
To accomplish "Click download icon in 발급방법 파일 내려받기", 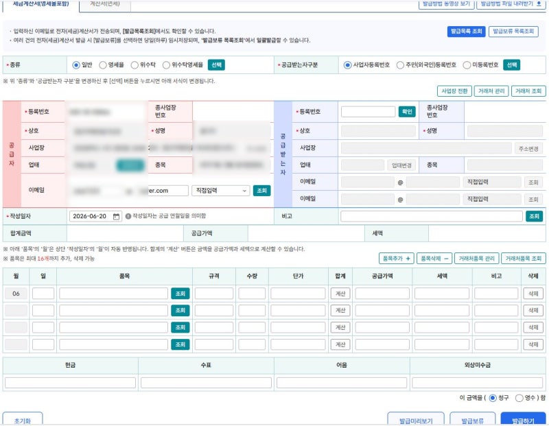I will [x=539, y=3].
